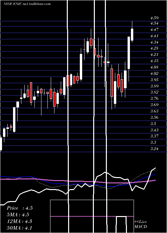Click the 5MA : 4.5 readout
This screenshot has width=167, height=233.
point(18,215)
